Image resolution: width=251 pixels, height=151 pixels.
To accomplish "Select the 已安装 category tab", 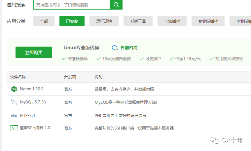I will pos(72,21).
